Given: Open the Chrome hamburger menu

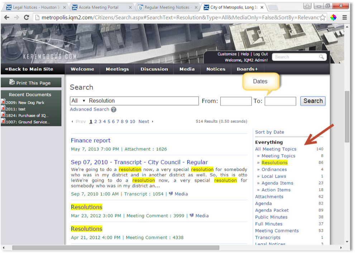Looking at the screenshot, I should [345, 18].
